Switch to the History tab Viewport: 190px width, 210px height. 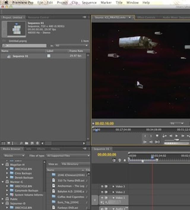tap(55, 149)
